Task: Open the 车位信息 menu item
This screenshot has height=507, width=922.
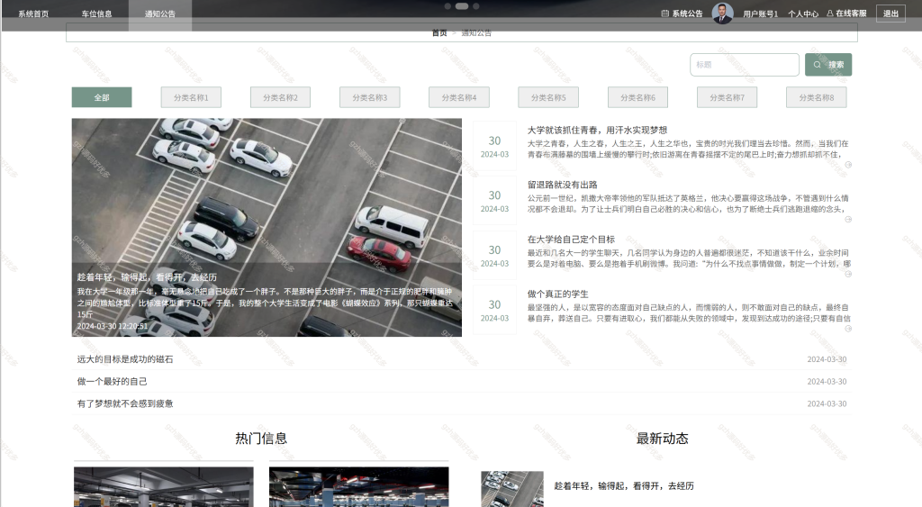Action: tap(96, 14)
